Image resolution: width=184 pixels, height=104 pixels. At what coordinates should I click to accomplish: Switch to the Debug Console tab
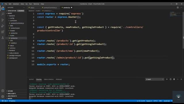(x=49, y=79)
